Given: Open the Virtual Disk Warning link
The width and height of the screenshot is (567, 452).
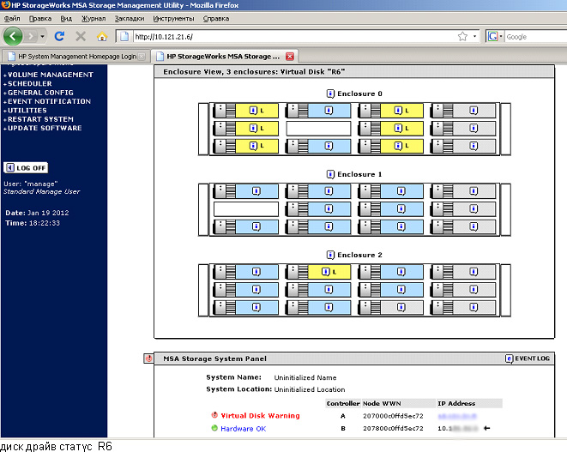Looking at the screenshot, I should click(x=260, y=415).
